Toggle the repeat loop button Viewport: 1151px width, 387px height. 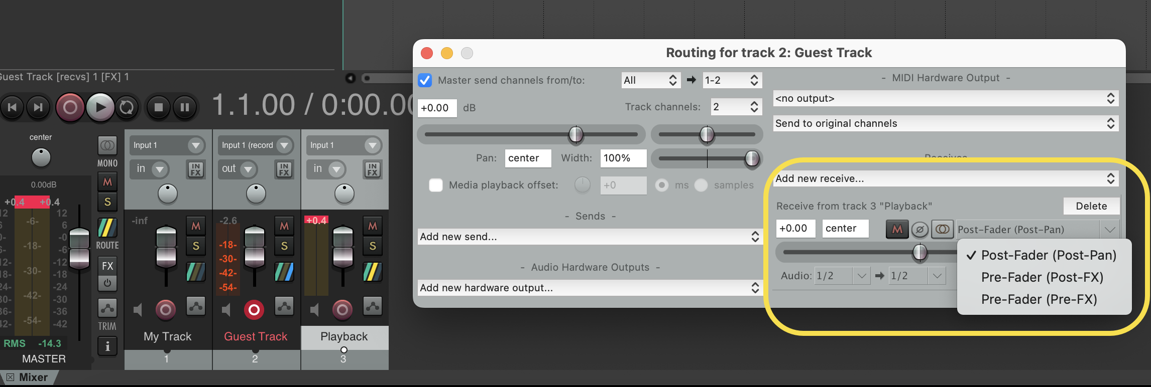coord(127,107)
